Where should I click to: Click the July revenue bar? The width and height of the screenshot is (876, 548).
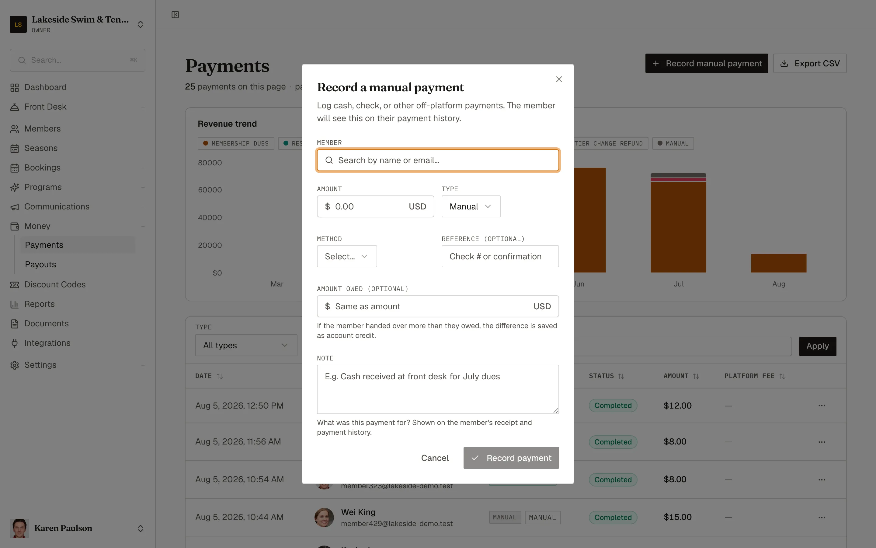click(678, 223)
